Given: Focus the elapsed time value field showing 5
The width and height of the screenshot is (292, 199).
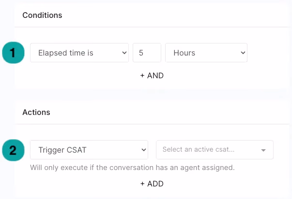Looking at the screenshot, I should tap(147, 53).
